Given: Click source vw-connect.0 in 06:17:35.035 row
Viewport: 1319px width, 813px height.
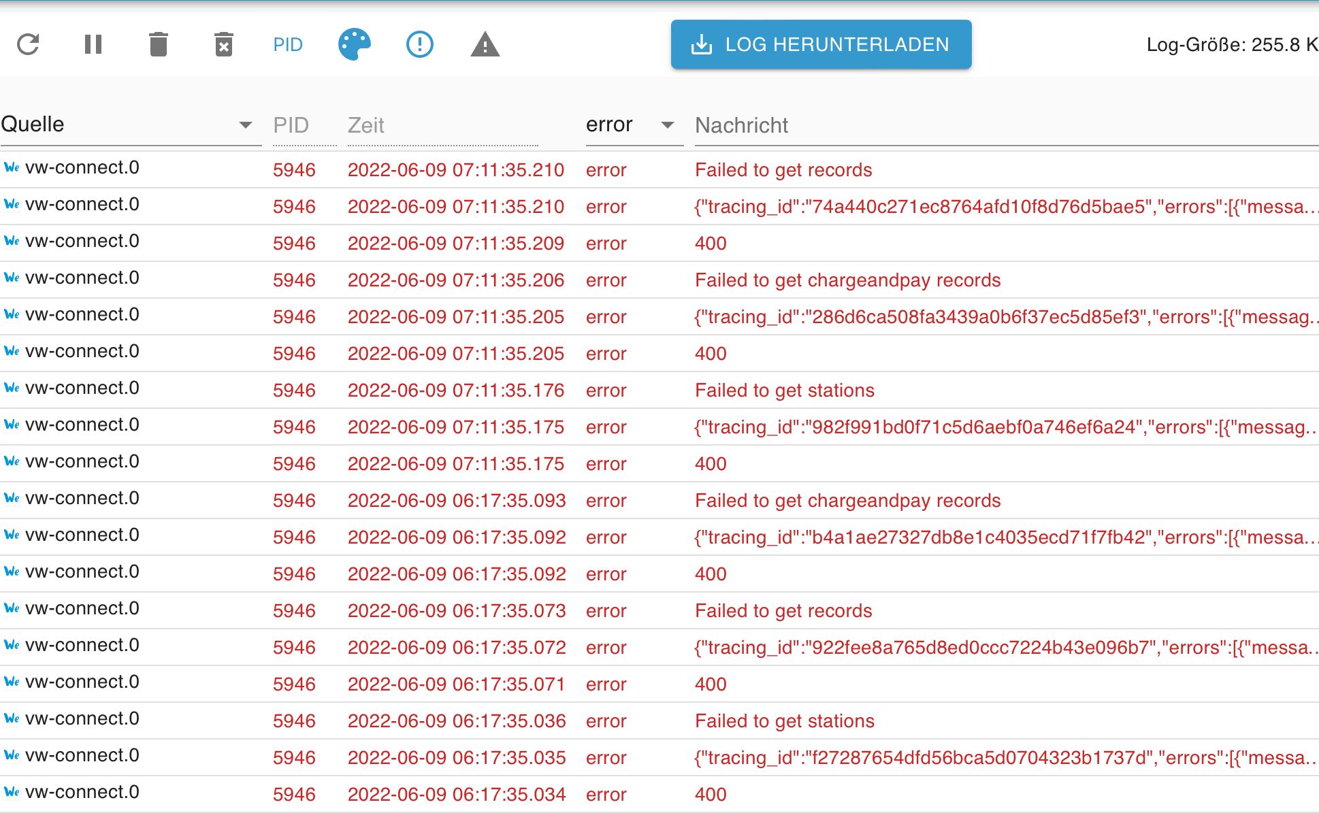Looking at the screenshot, I should coord(82,755).
